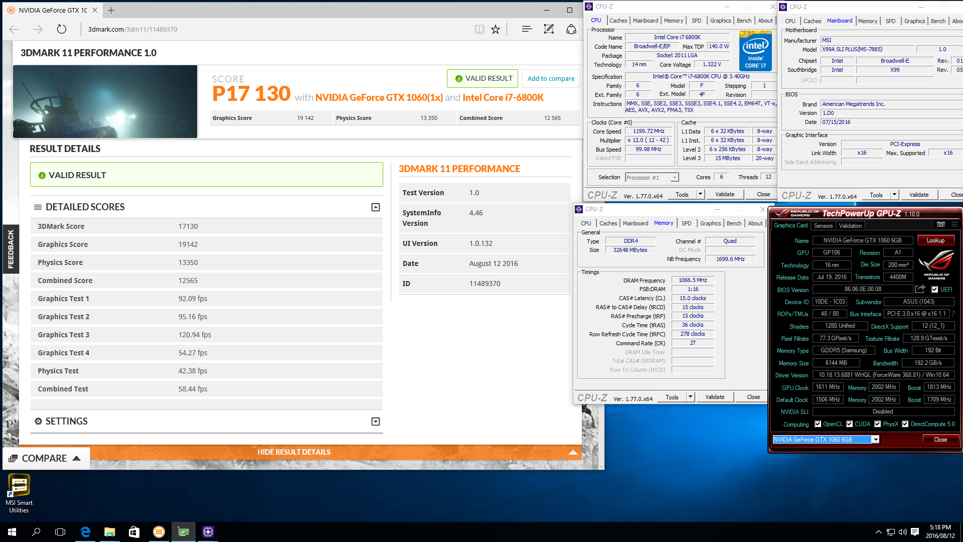Click the Edge forward arrow
Image resolution: width=963 pixels, height=542 pixels.
(x=38, y=29)
